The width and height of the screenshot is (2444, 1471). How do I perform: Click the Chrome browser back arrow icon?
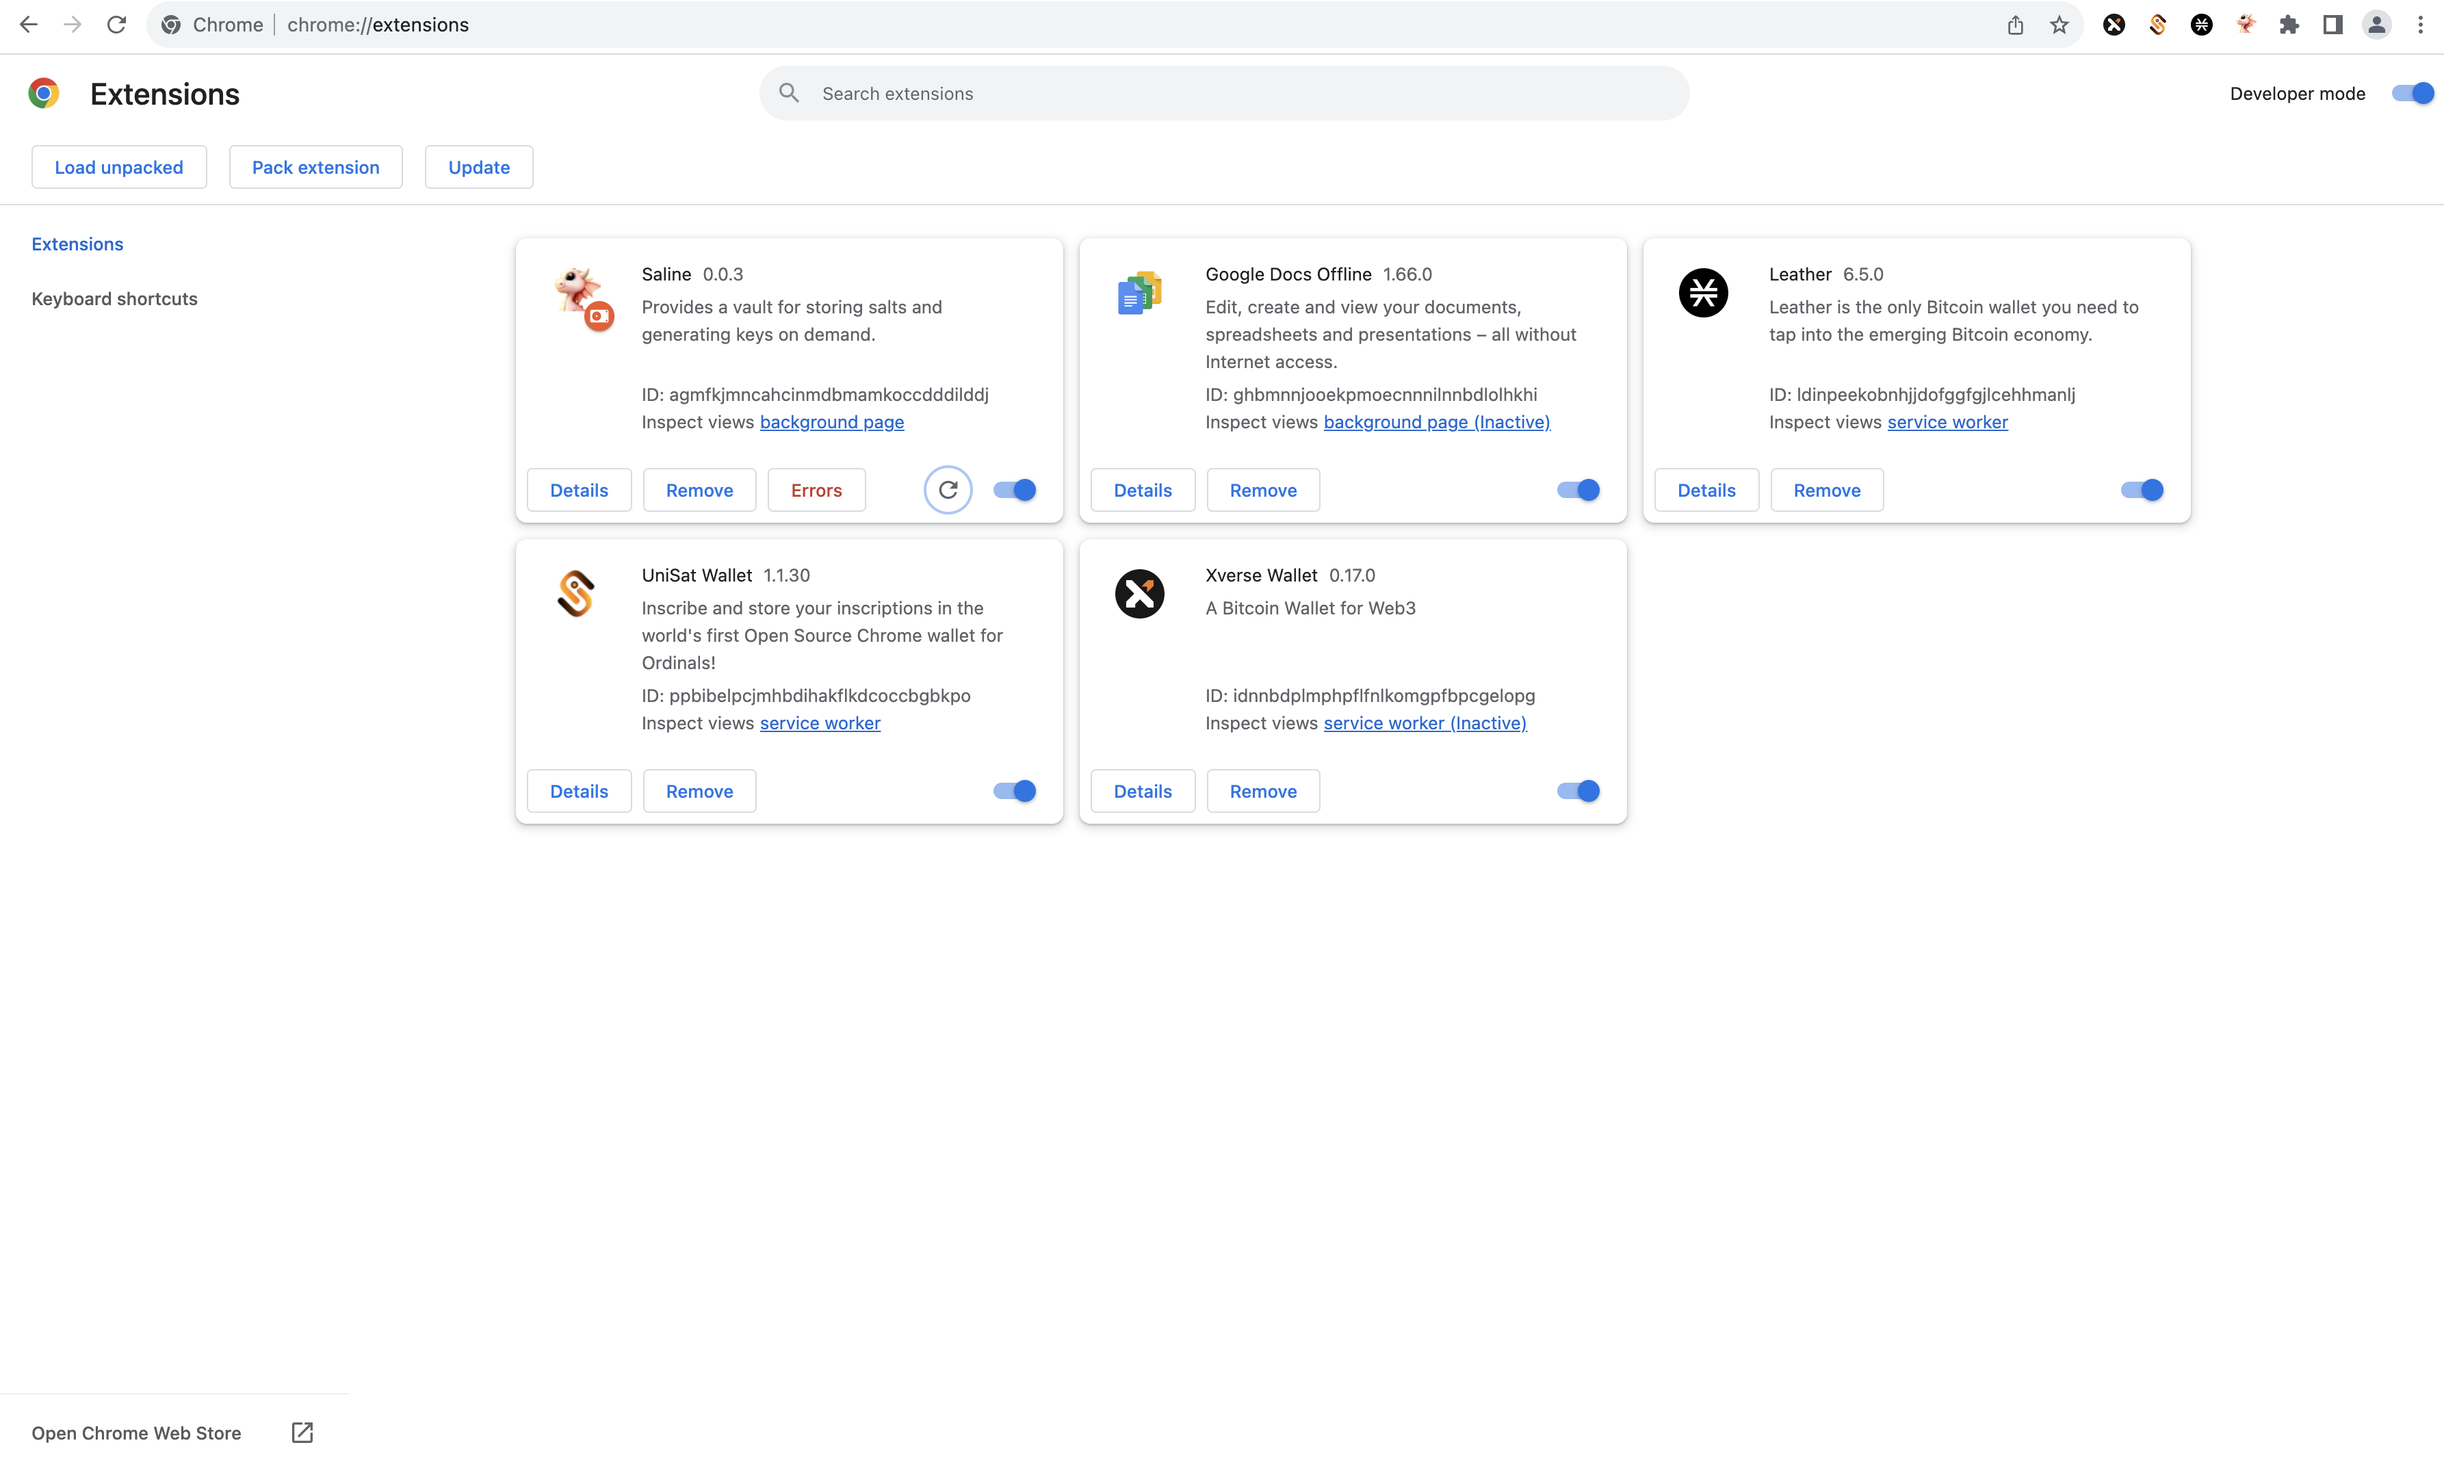[x=26, y=25]
